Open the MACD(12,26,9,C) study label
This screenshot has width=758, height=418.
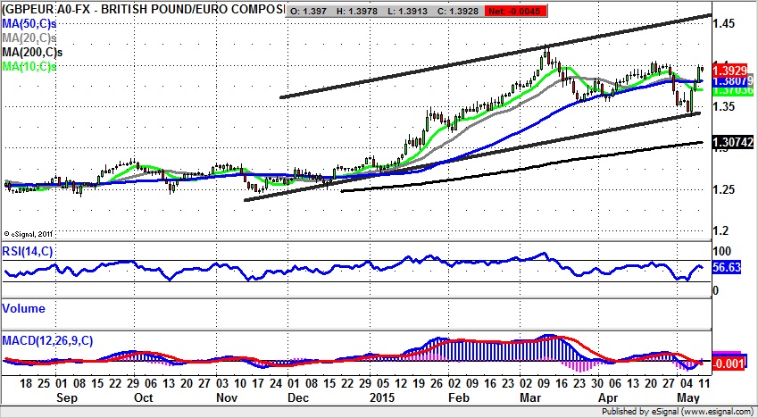[48, 340]
